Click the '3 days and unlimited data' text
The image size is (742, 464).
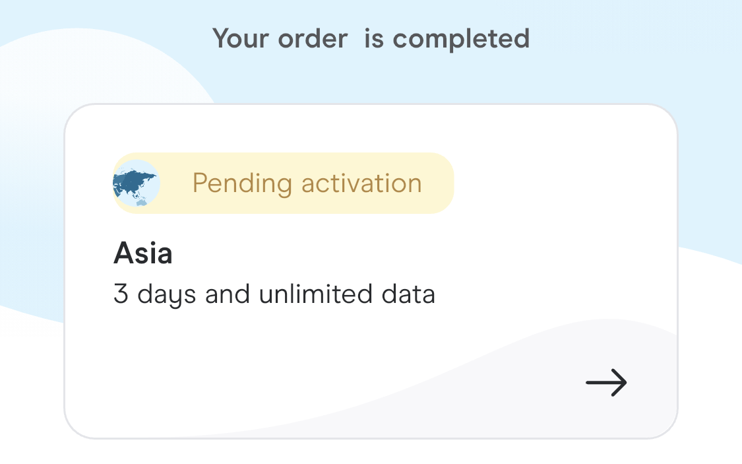click(274, 294)
